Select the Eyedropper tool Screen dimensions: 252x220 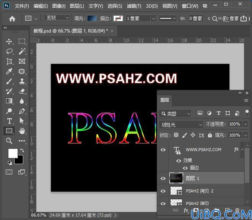pos(9,71)
